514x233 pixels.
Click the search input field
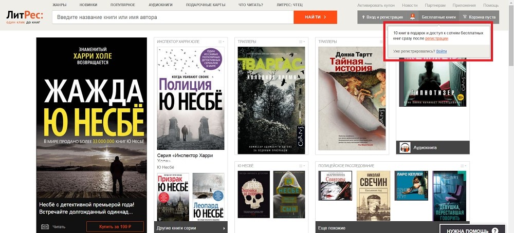173,17
